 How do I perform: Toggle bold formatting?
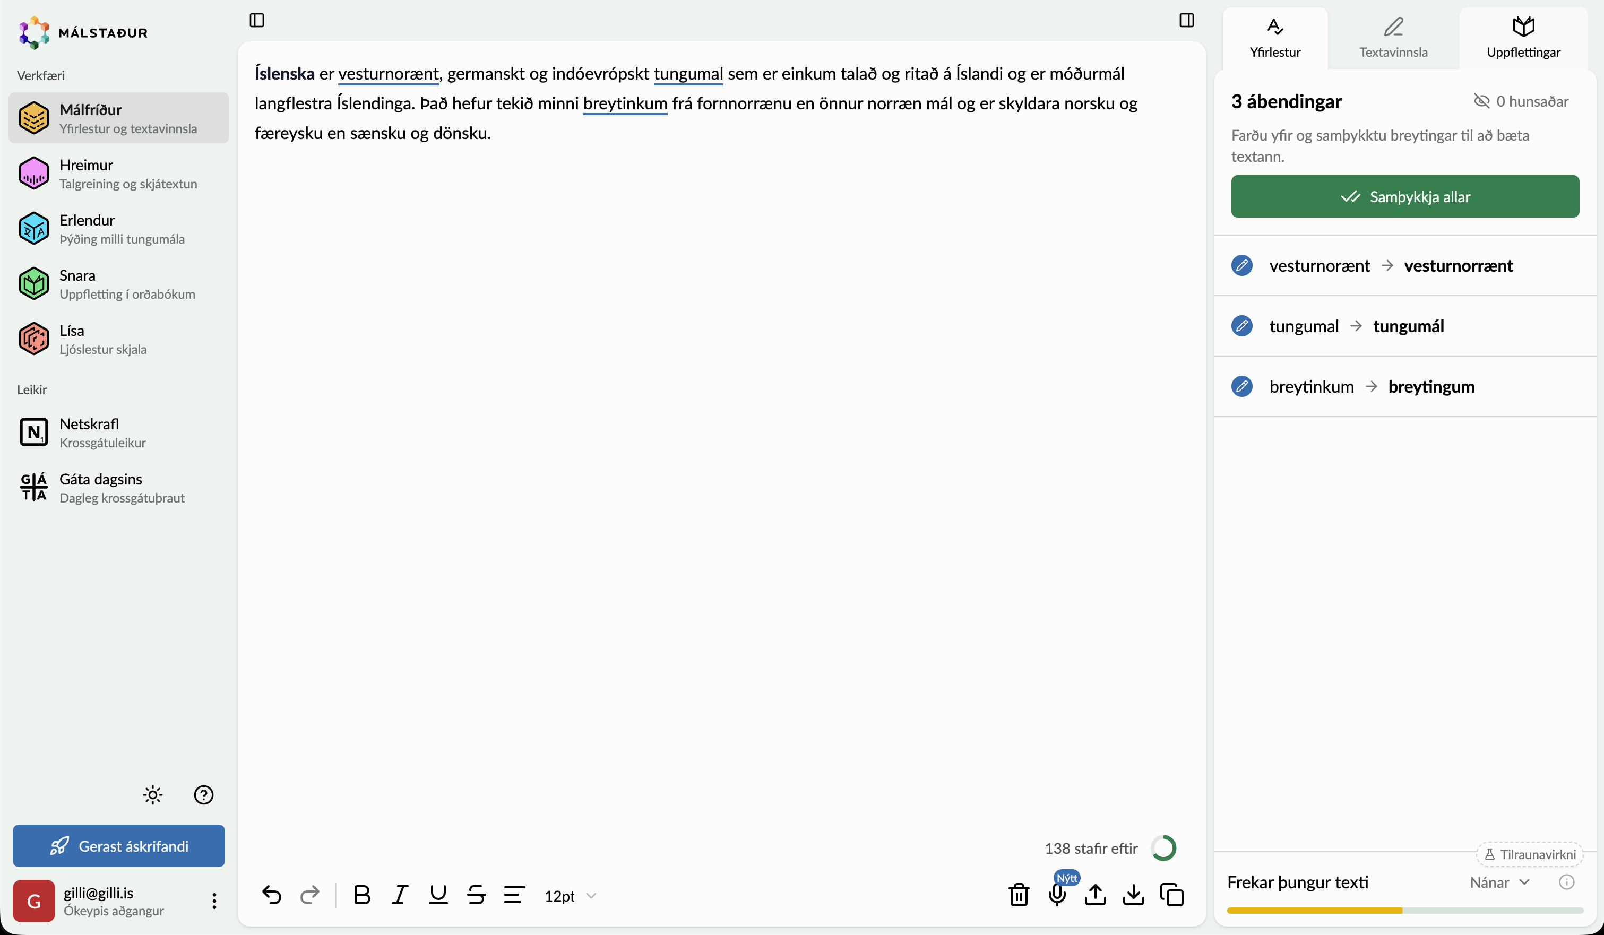pyautogui.click(x=362, y=895)
